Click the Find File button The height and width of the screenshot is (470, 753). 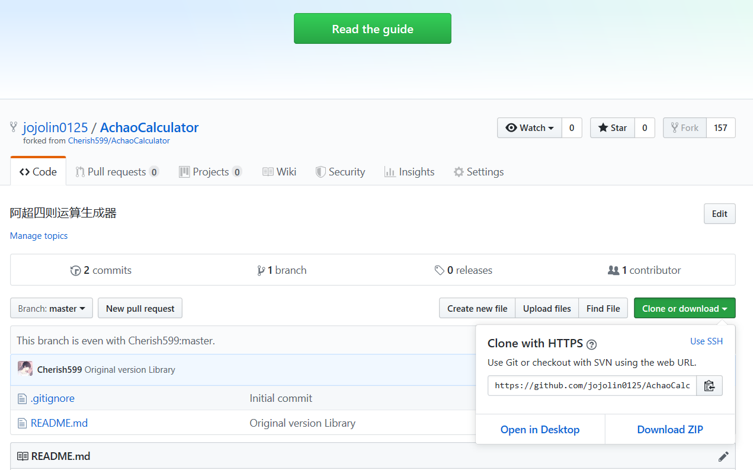(603, 308)
